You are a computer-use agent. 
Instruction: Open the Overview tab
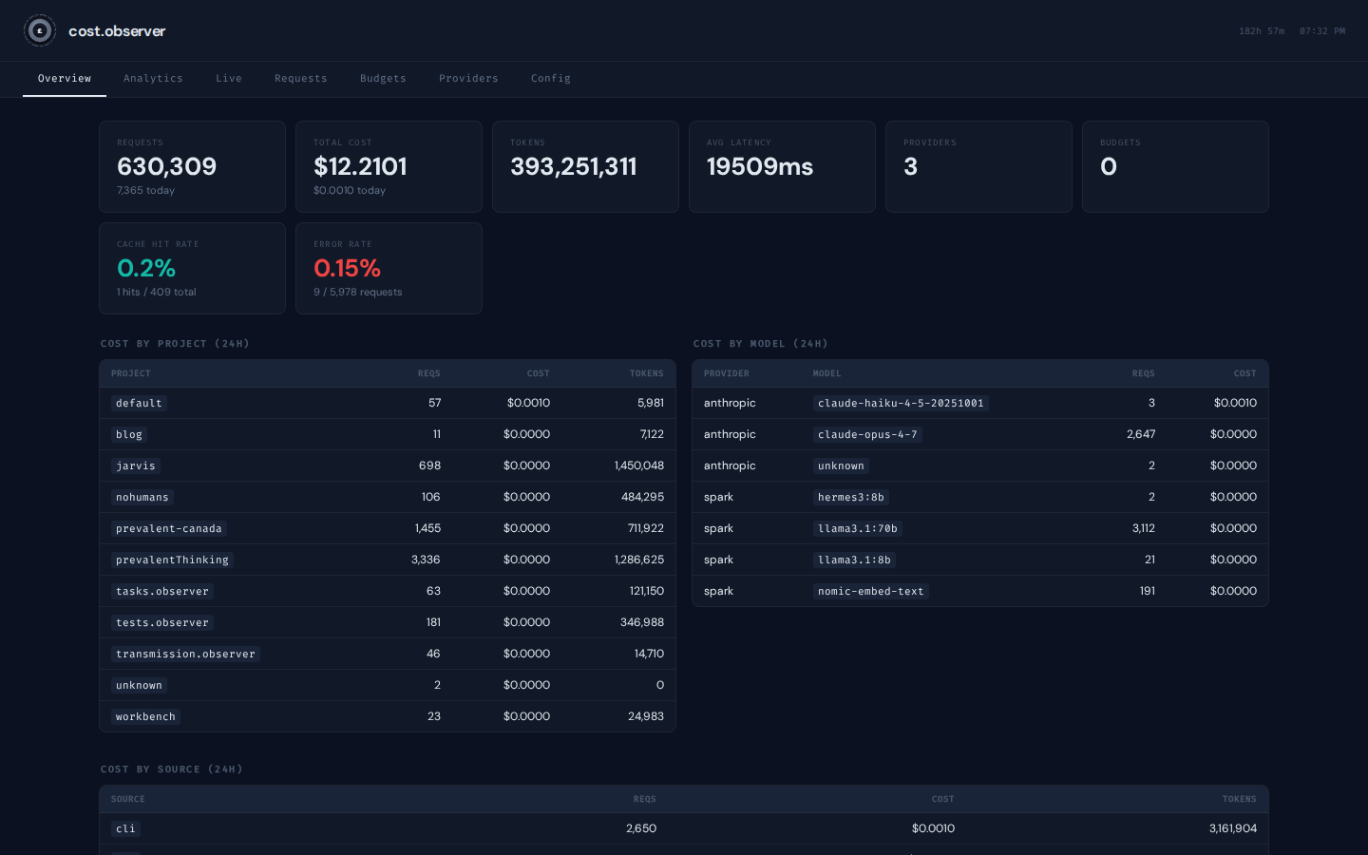point(65,79)
